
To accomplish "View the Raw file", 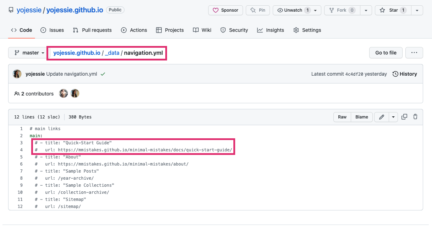I will (342, 117).
